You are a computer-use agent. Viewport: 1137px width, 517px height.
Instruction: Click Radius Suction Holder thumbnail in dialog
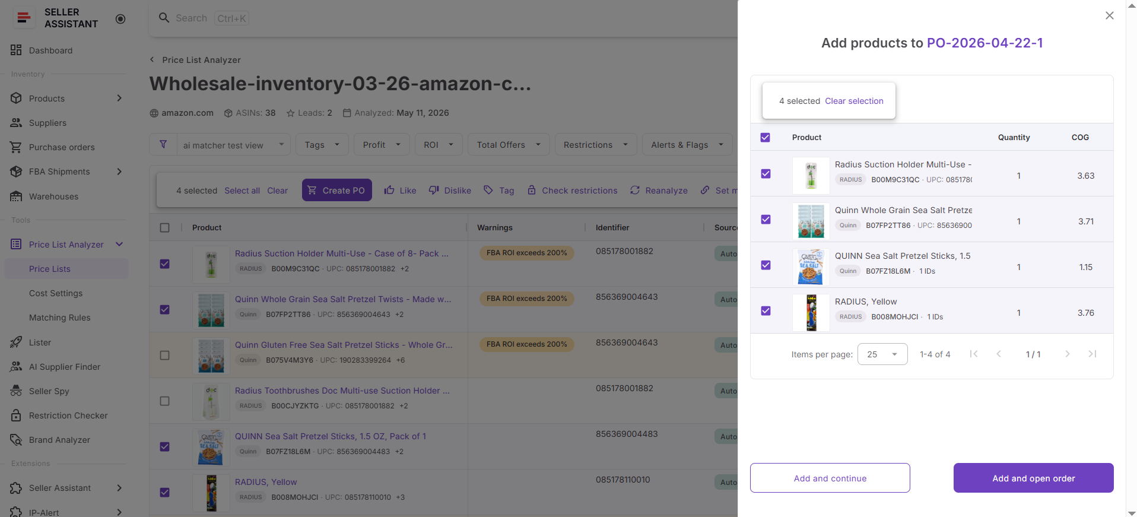tap(811, 176)
